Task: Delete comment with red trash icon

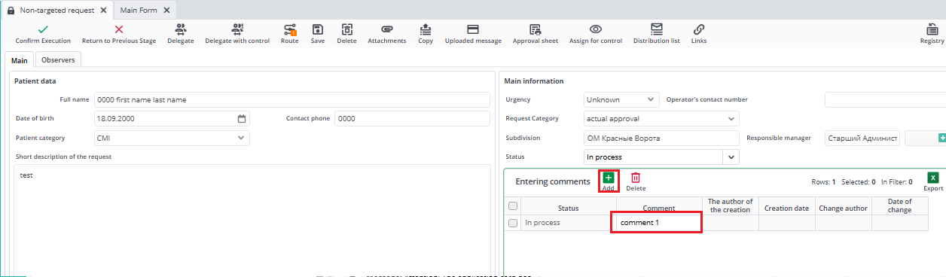Action: click(636, 178)
